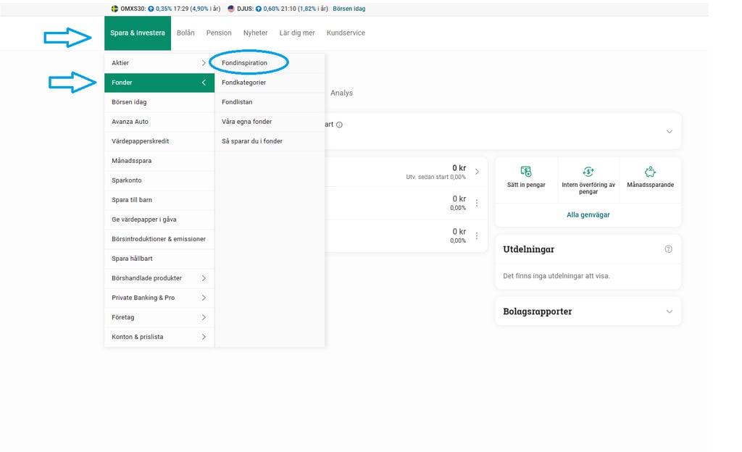Open the Kundservice menu
Viewport: 742px width, 452px height.
346,33
